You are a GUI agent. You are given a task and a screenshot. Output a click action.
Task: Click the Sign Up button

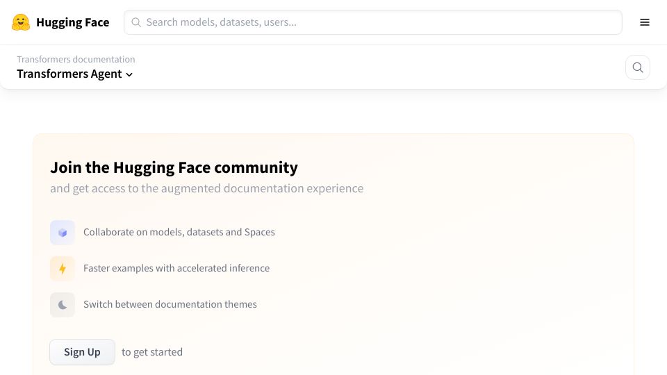[x=82, y=352]
